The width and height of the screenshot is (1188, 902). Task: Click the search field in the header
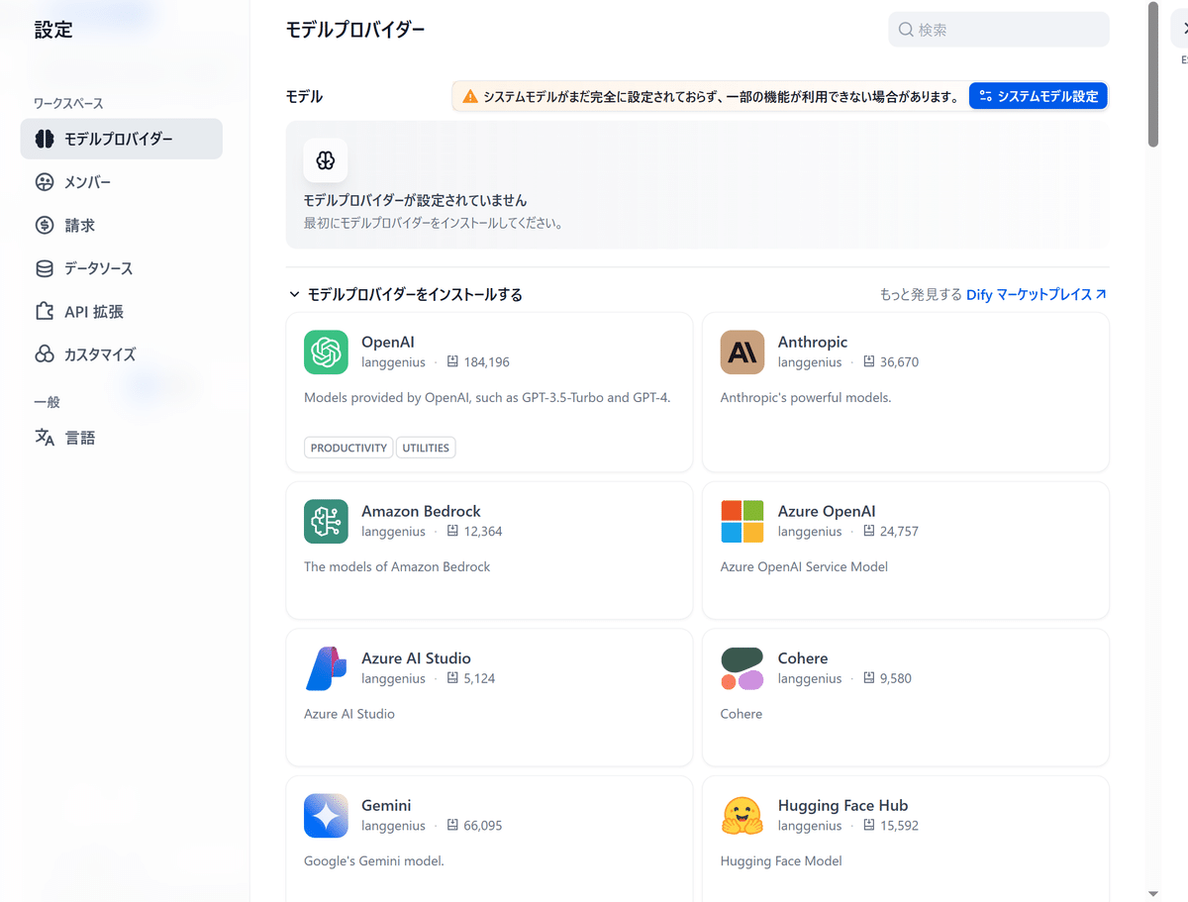(999, 30)
